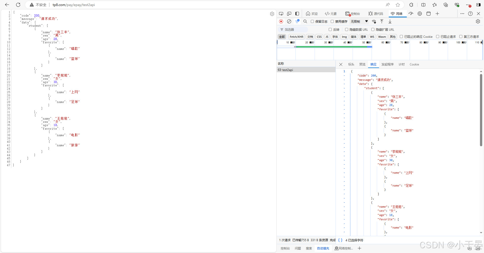Screen dimensions: 484x253
Task: Switch to the 欢迎 DevTools tab
Action: (312, 14)
